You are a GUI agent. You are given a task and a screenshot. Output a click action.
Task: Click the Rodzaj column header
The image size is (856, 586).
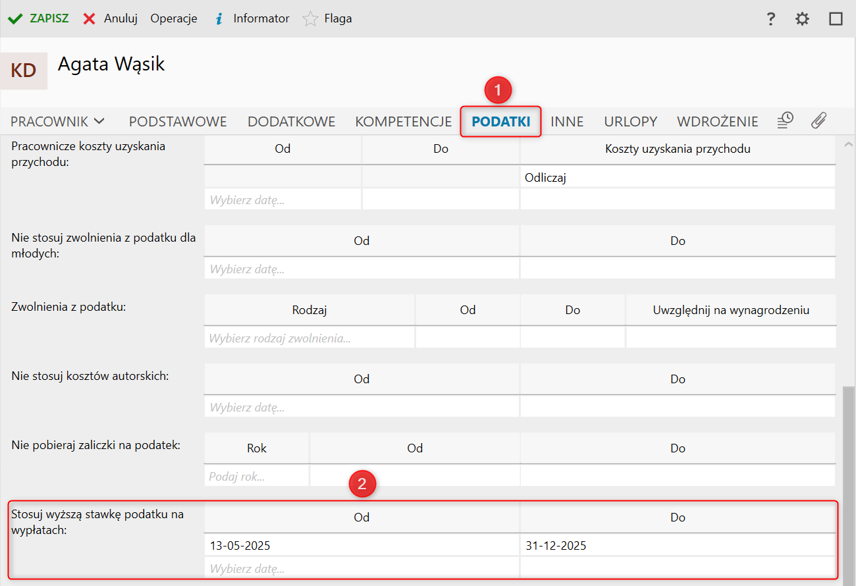pyautogui.click(x=309, y=309)
